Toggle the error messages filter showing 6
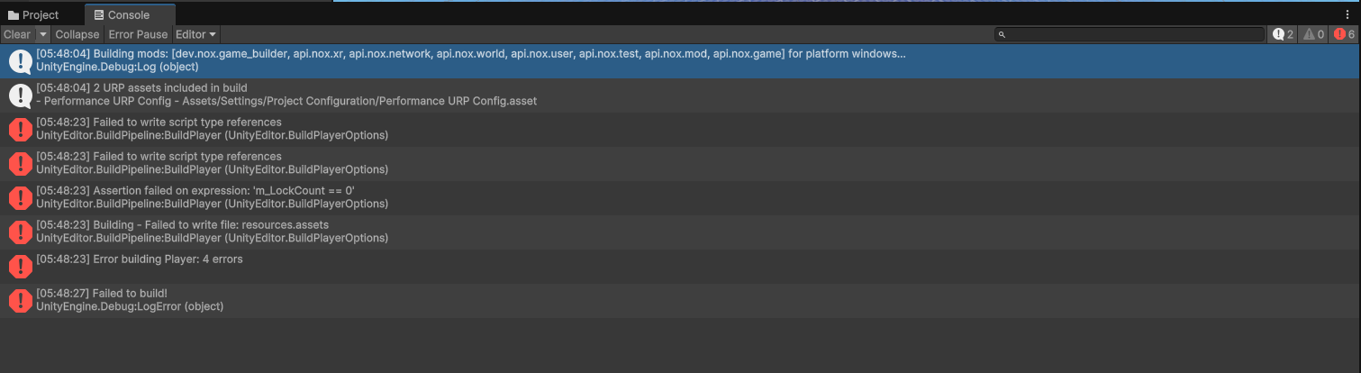This screenshot has width=1361, height=373. [1344, 34]
